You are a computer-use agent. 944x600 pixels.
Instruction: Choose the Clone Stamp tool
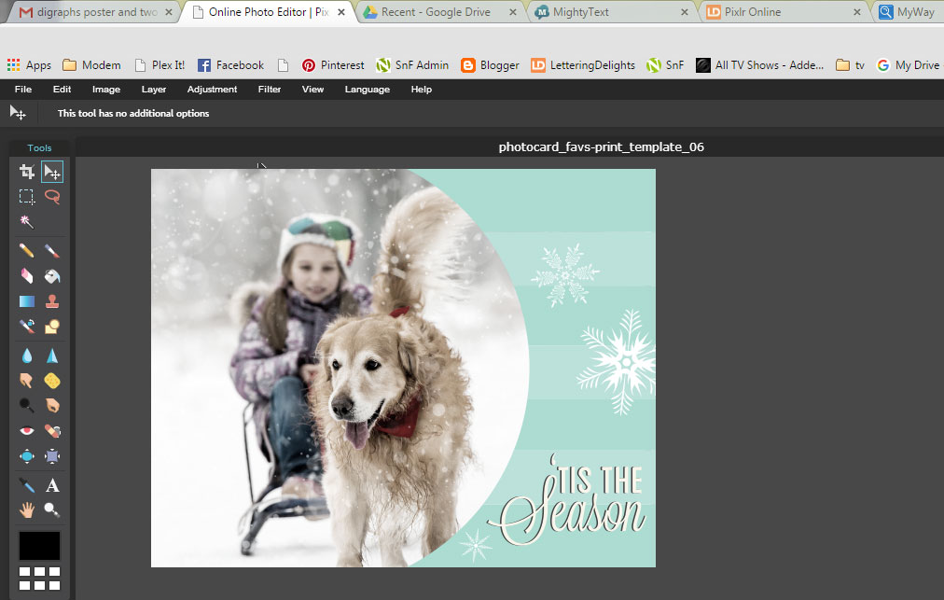[x=52, y=301]
